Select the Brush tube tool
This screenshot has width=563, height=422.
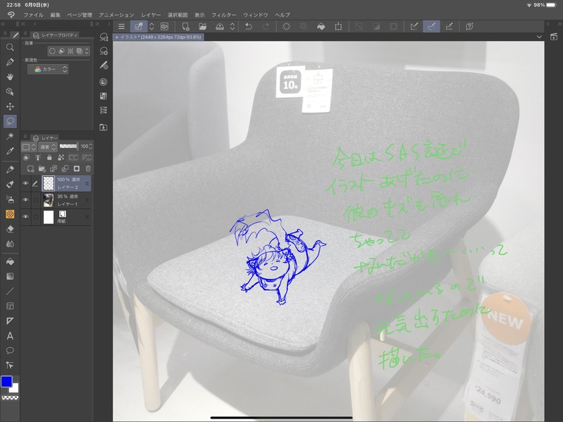pos(10,185)
